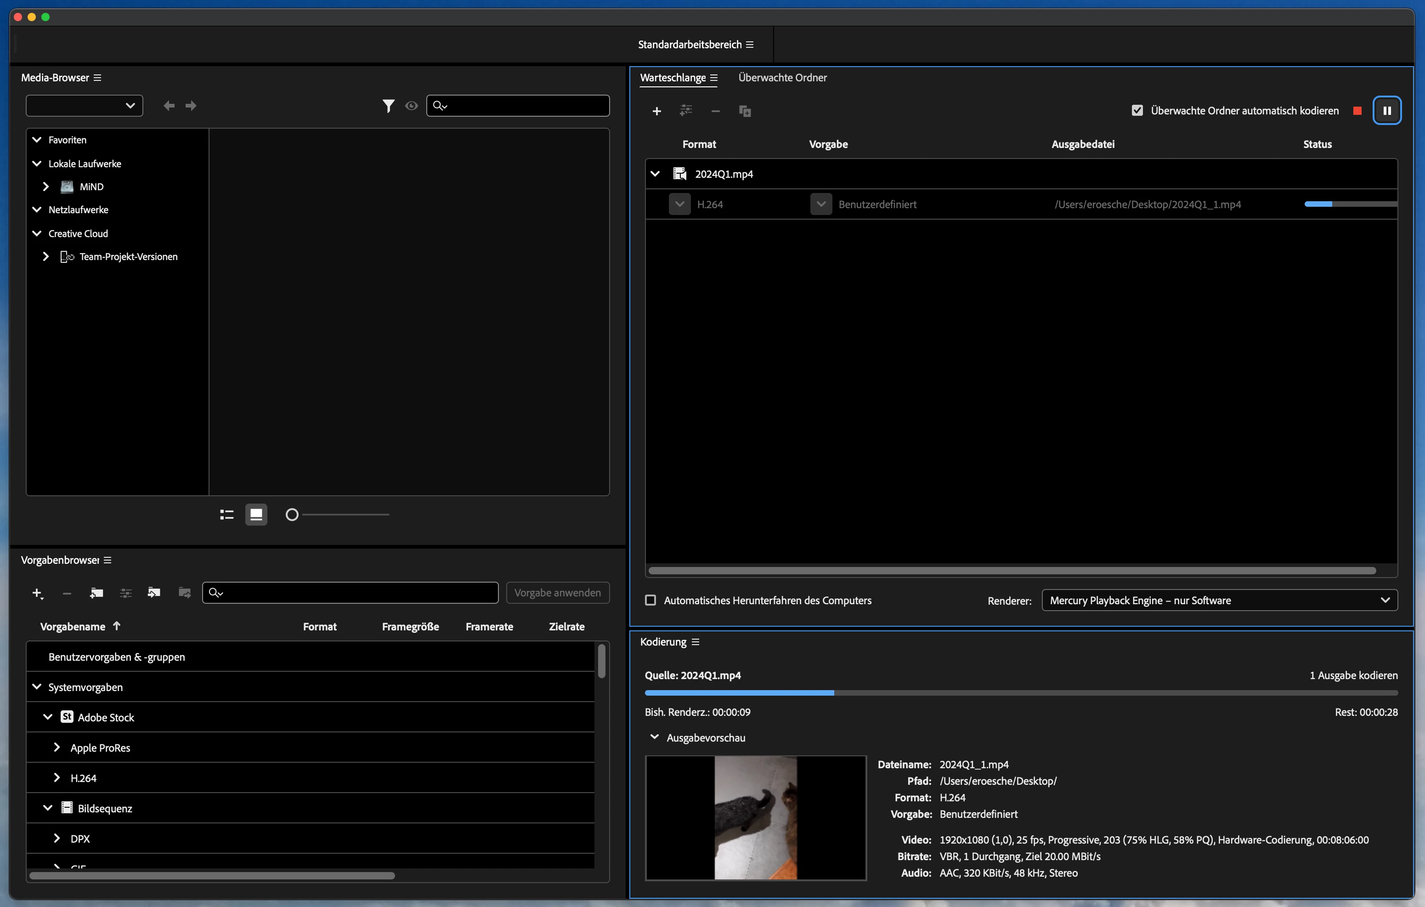
Task: Expand the MiND local drive
Action: pyautogui.click(x=45, y=187)
